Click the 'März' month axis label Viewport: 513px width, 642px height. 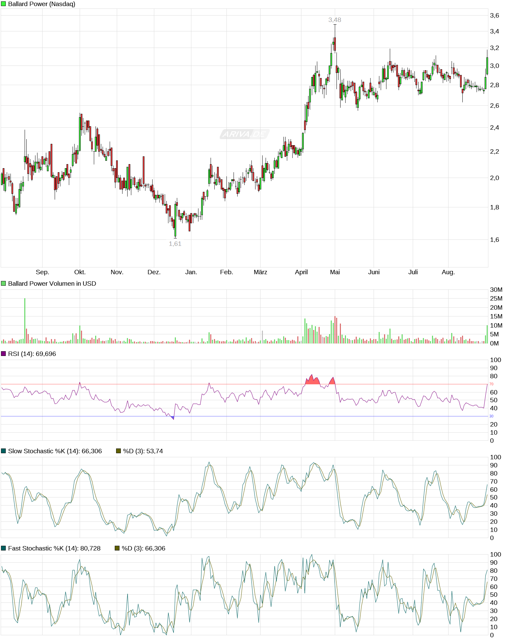[x=261, y=272]
